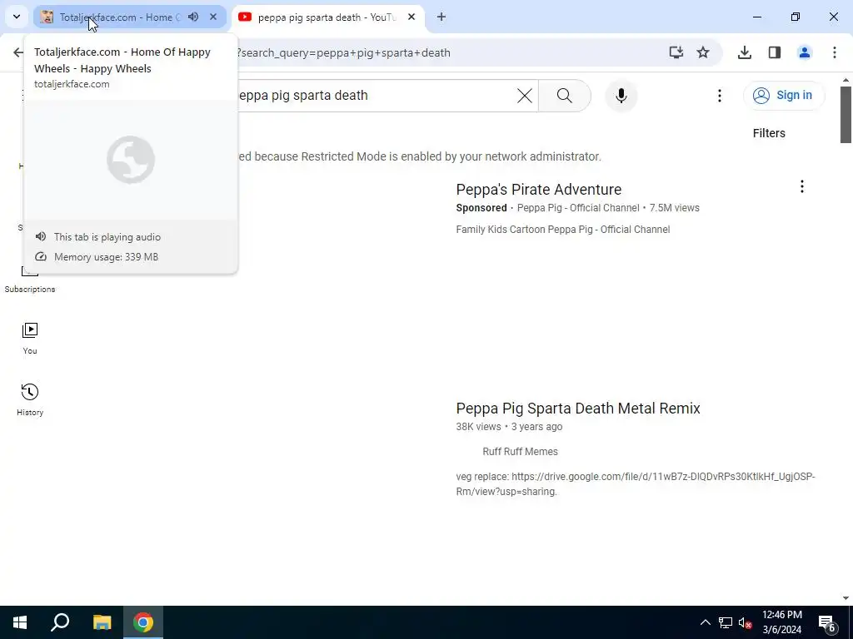Open the Chrome three-dot menu
Viewport: 853px width, 639px height.
(835, 52)
